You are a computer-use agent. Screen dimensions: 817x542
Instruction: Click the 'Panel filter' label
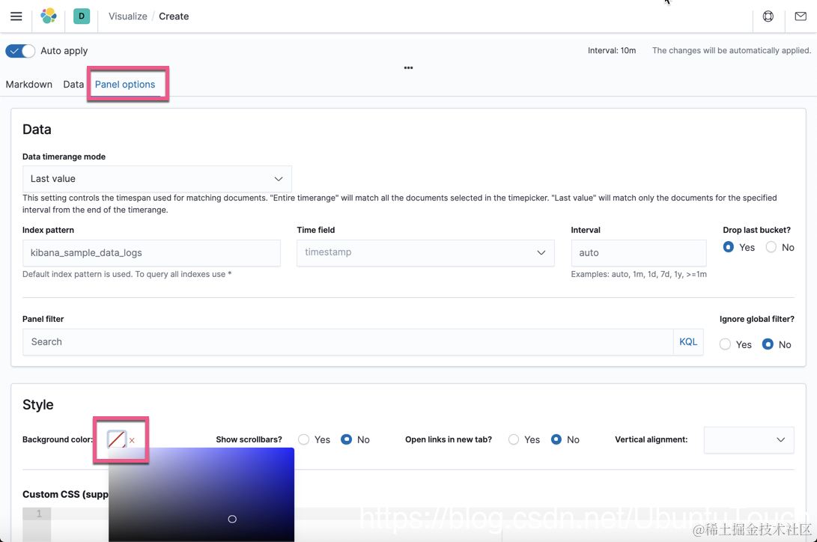[43, 319]
